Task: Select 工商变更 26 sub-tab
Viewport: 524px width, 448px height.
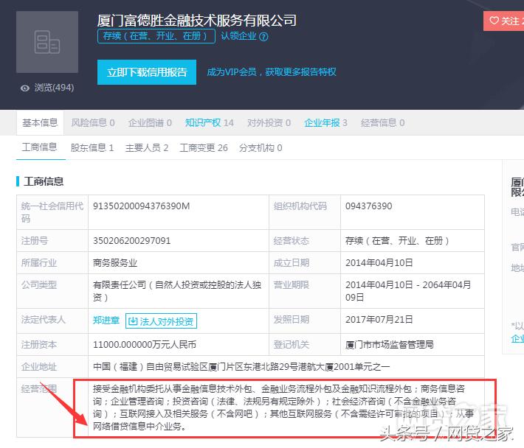Action: tap(204, 147)
